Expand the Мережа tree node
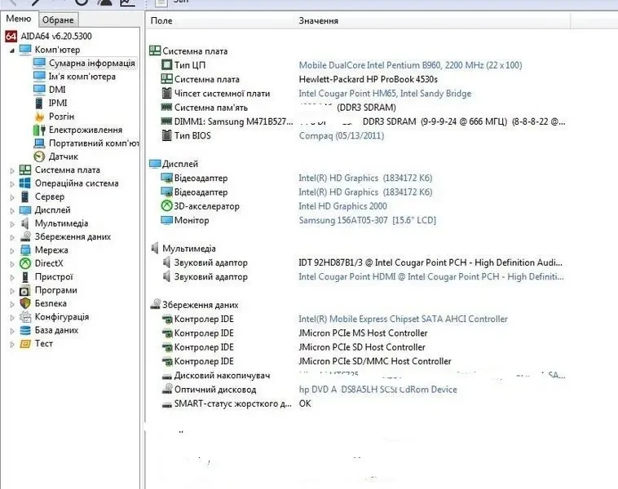 (12, 250)
